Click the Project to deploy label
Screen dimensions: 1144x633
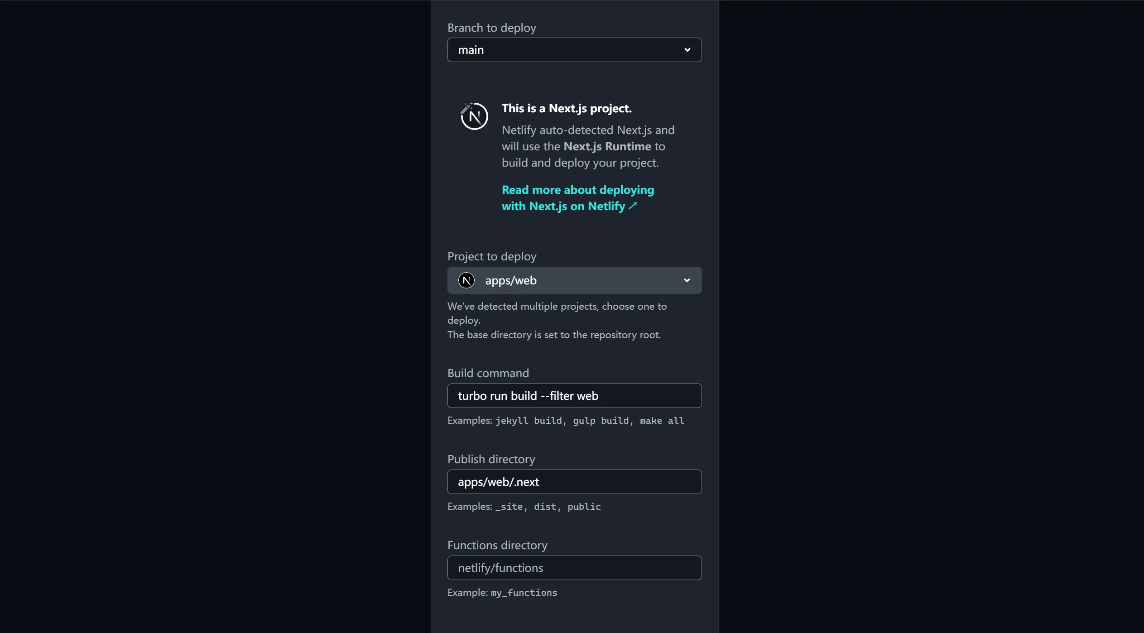pyautogui.click(x=491, y=256)
